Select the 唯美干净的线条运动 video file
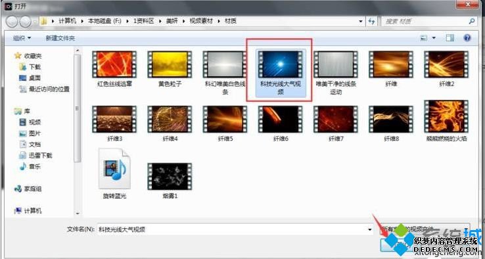The height and width of the screenshot is (259, 485). (336, 73)
